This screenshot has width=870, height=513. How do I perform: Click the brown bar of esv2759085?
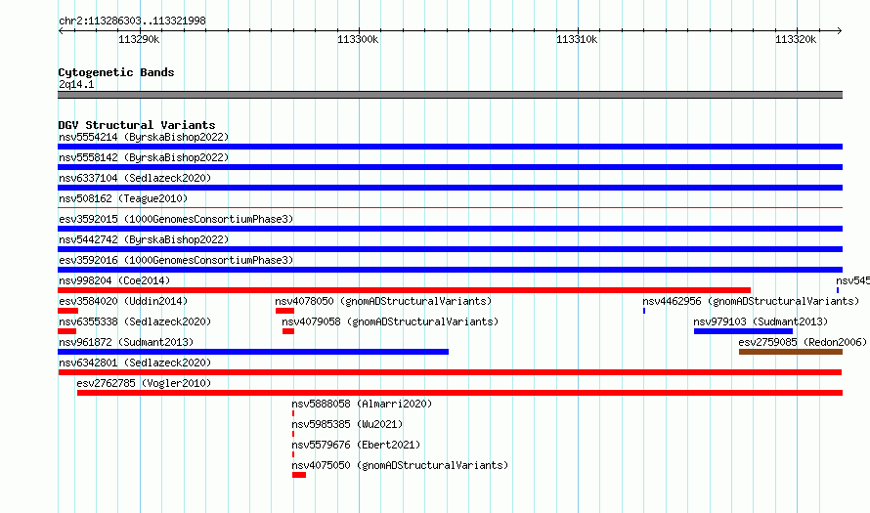click(x=791, y=352)
